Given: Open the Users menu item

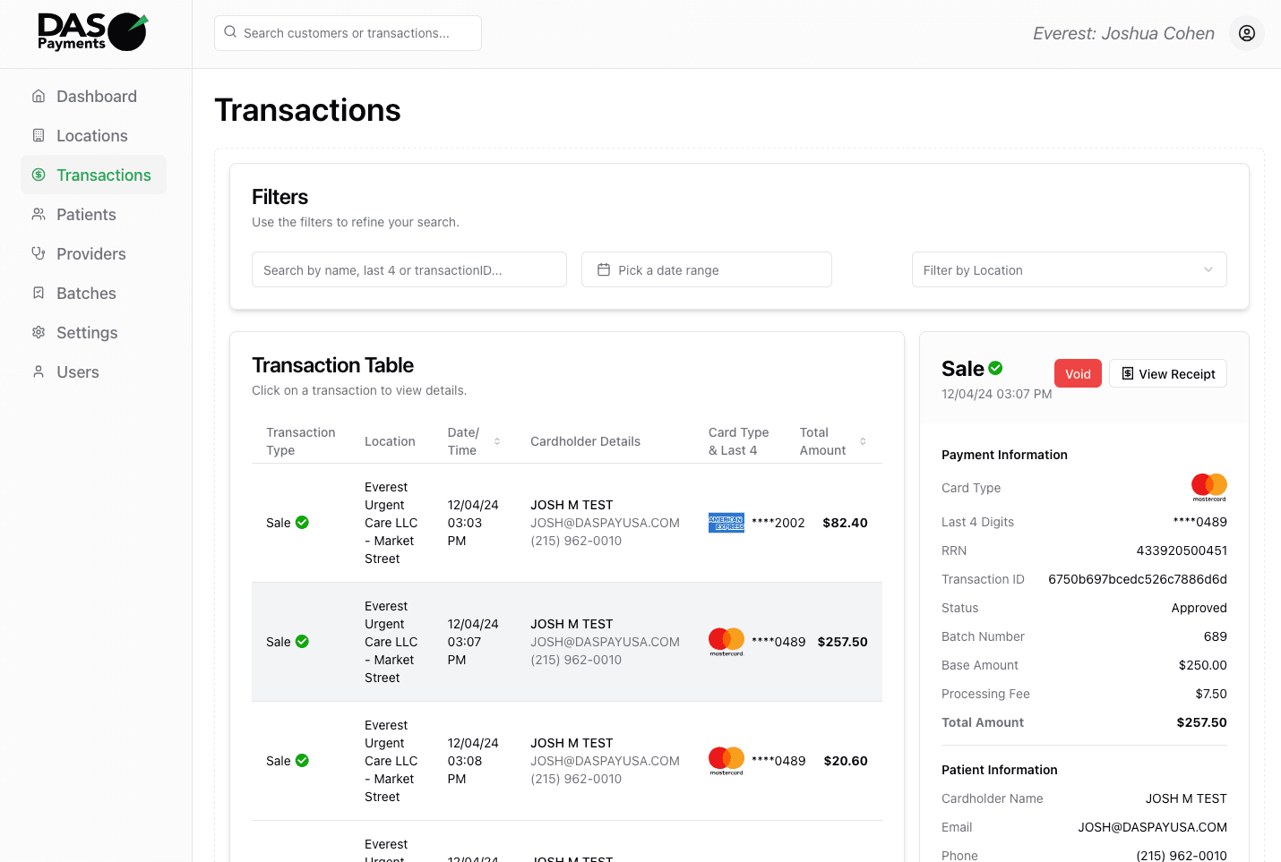Looking at the screenshot, I should 77,371.
